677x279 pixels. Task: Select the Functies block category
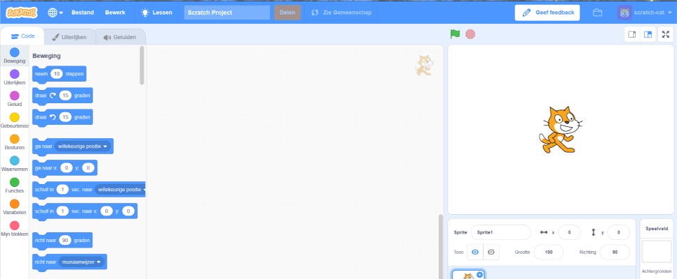tap(15, 186)
